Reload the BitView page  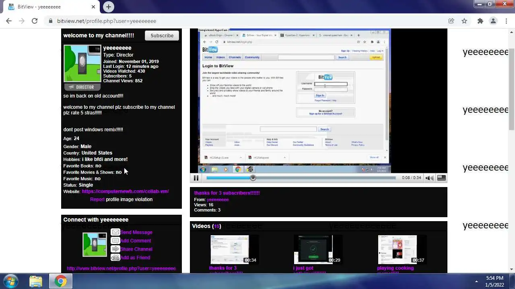point(35,21)
